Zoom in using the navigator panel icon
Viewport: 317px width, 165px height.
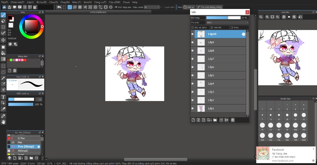[267, 17]
